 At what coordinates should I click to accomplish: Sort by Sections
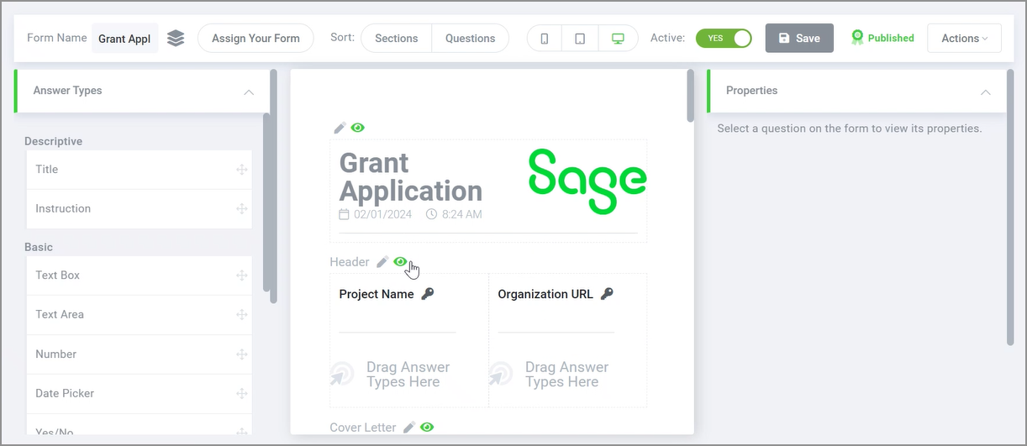point(397,39)
